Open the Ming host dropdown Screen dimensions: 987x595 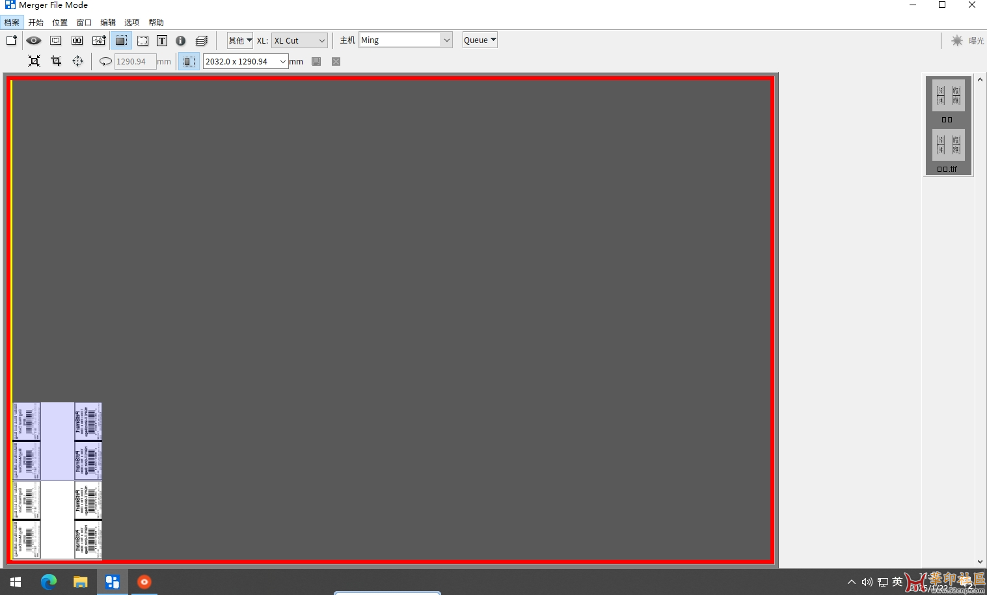click(x=446, y=40)
